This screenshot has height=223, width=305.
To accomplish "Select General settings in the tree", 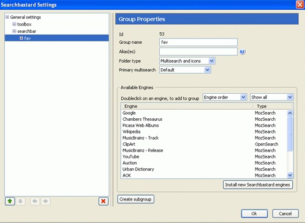I will (x=26, y=17).
